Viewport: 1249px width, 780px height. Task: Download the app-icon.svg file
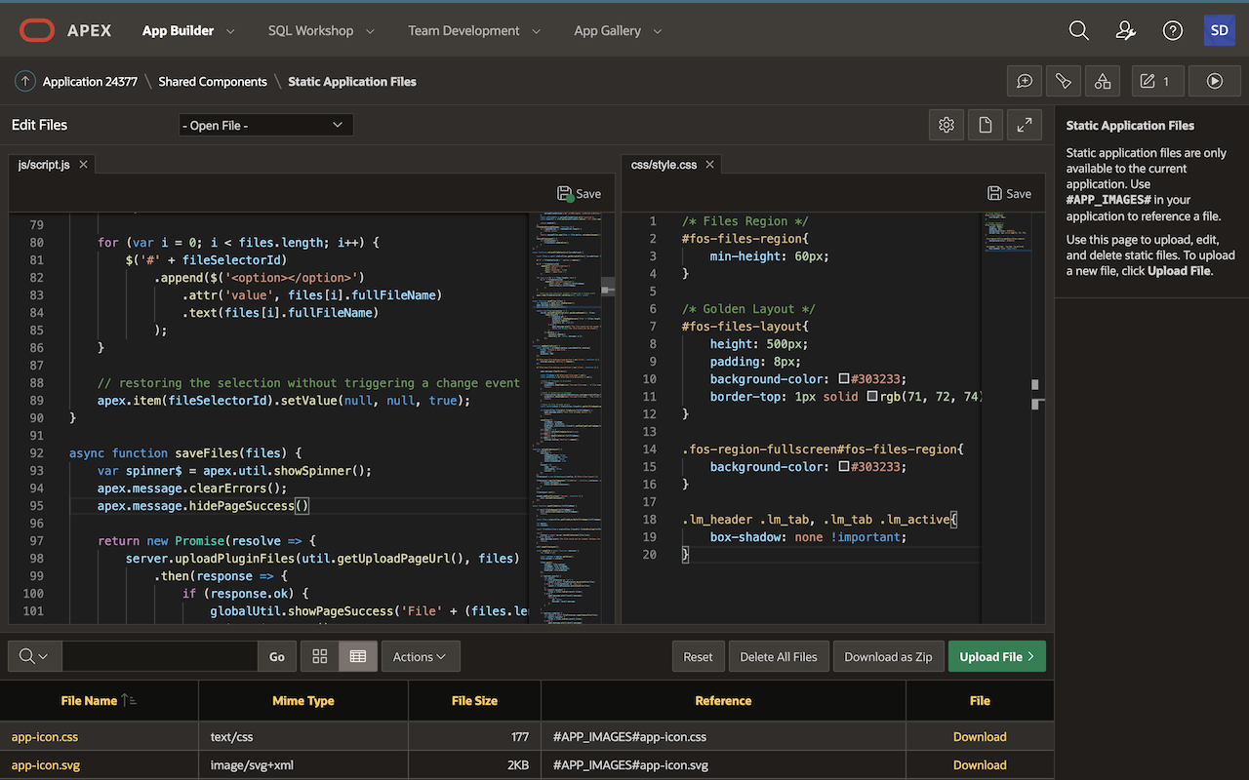click(x=980, y=765)
